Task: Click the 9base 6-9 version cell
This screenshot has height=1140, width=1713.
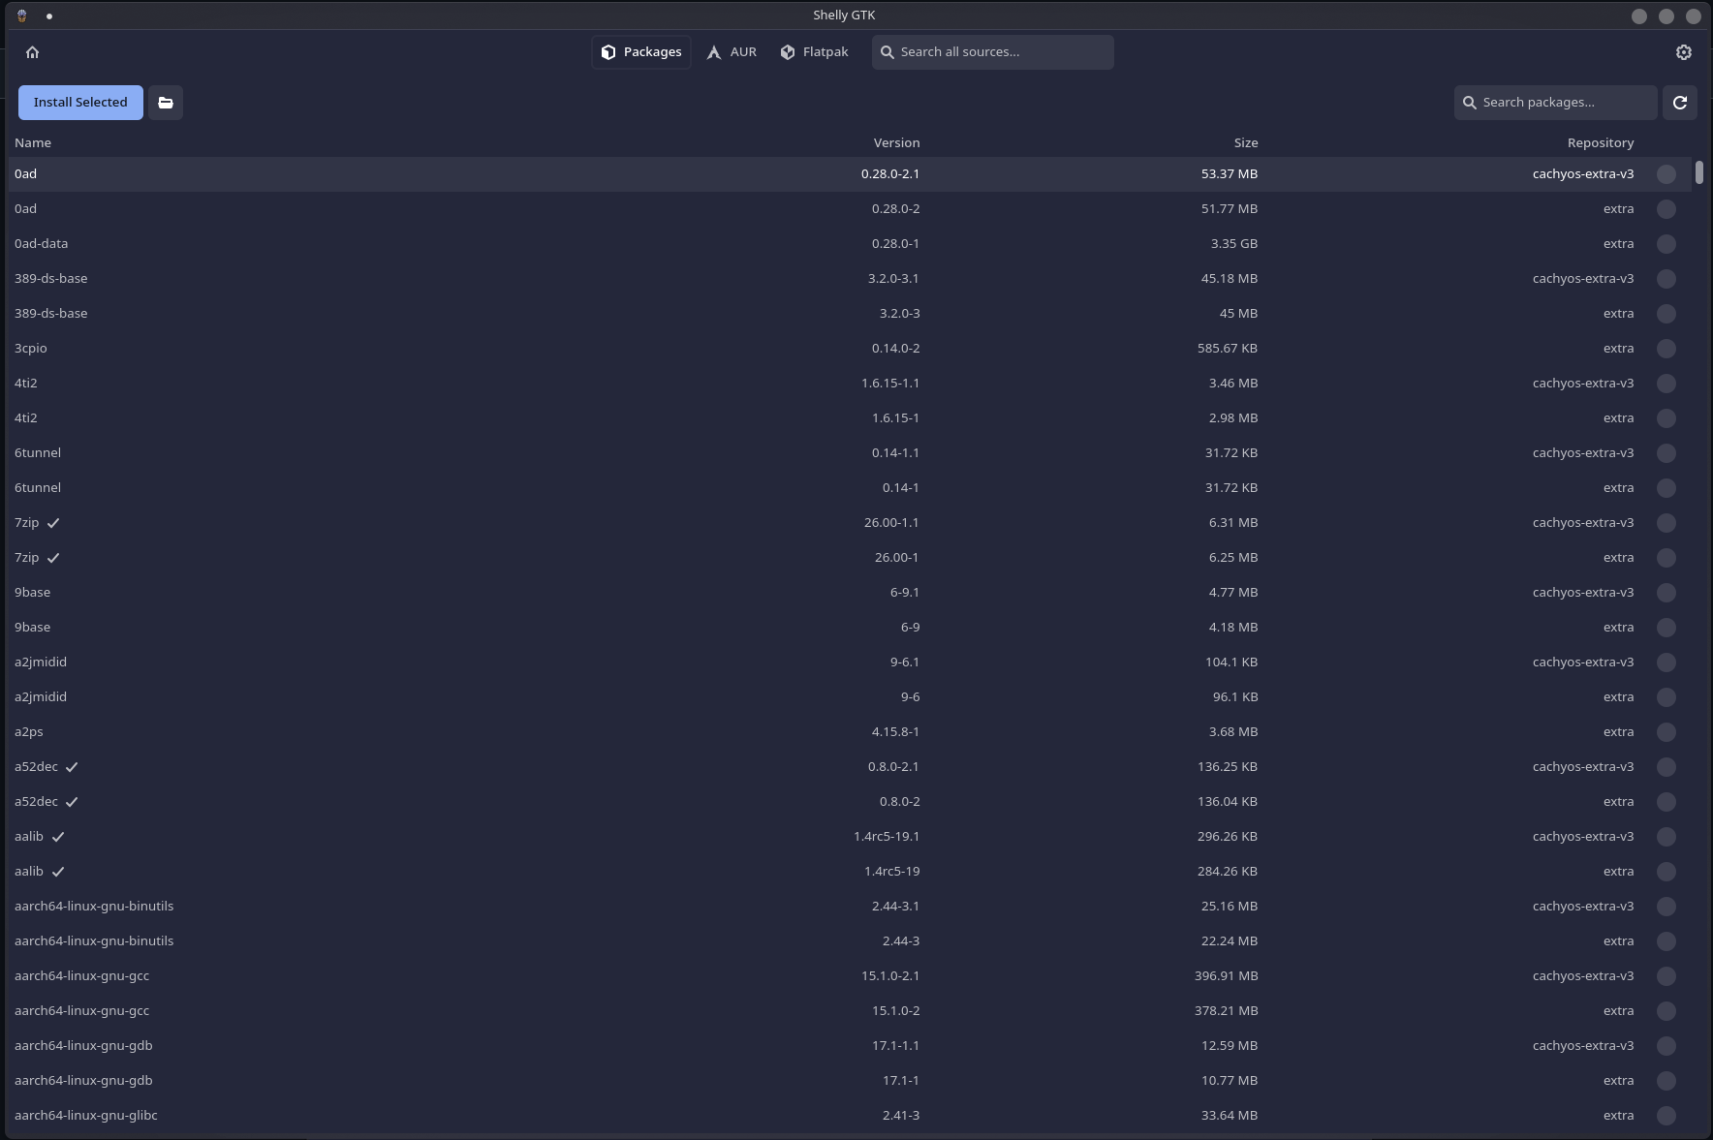Action: pos(911,628)
